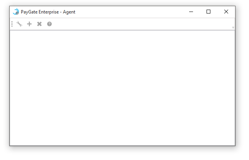Click the PayGate logo in the title bar
The width and height of the screenshot is (249, 160).
tap(16, 12)
